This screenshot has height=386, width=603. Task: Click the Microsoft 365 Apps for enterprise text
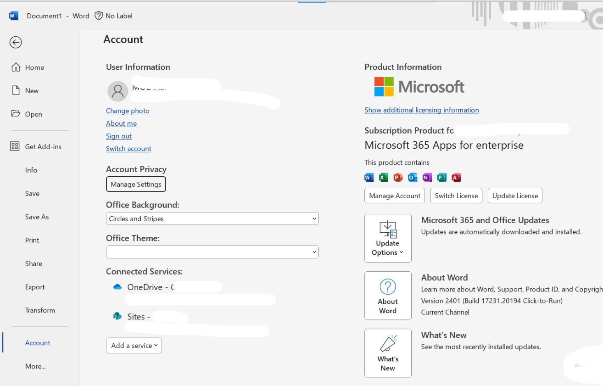click(x=444, y=145)
